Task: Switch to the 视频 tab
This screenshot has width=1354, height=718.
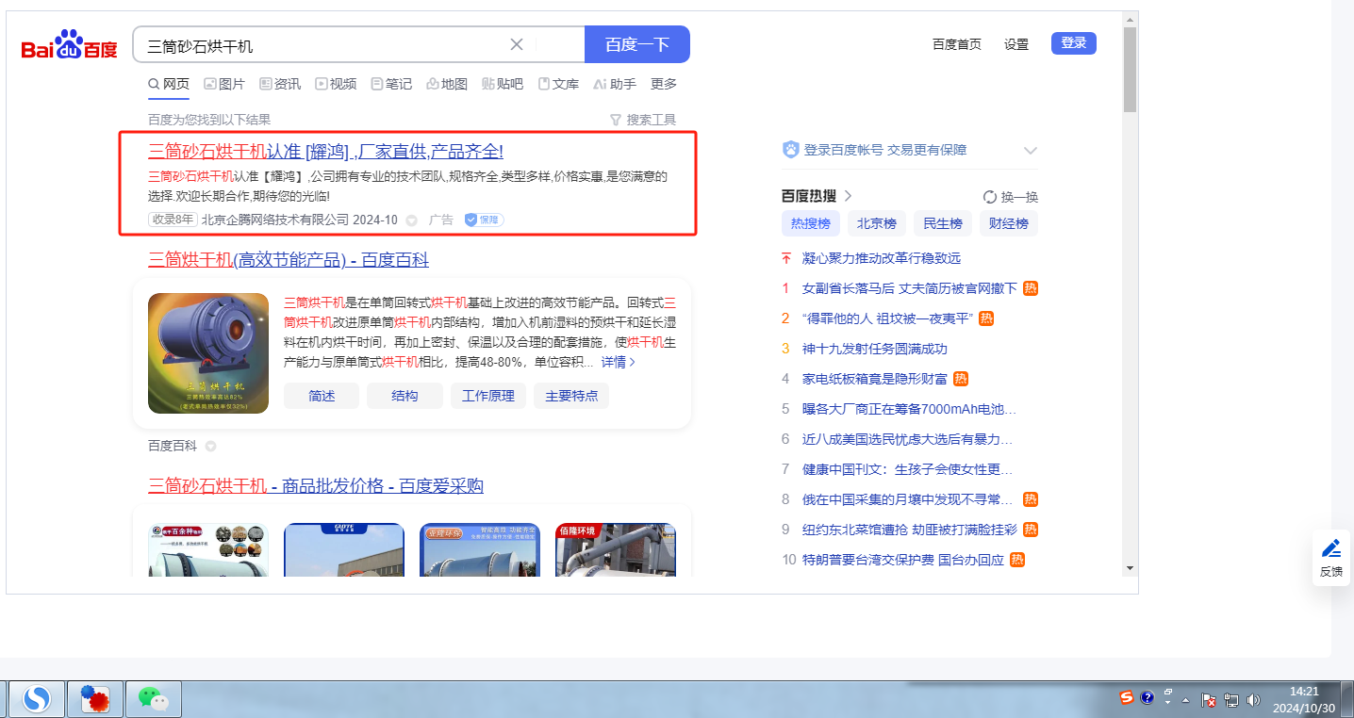Action: (x=336, y=84)
